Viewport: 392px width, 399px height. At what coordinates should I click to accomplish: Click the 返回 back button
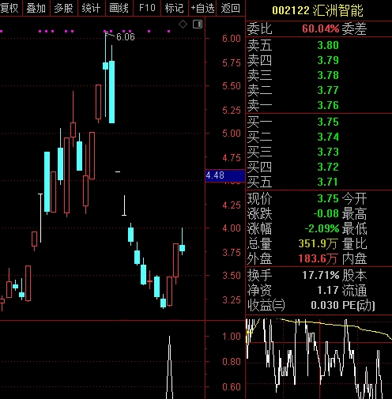click(231, 8)
